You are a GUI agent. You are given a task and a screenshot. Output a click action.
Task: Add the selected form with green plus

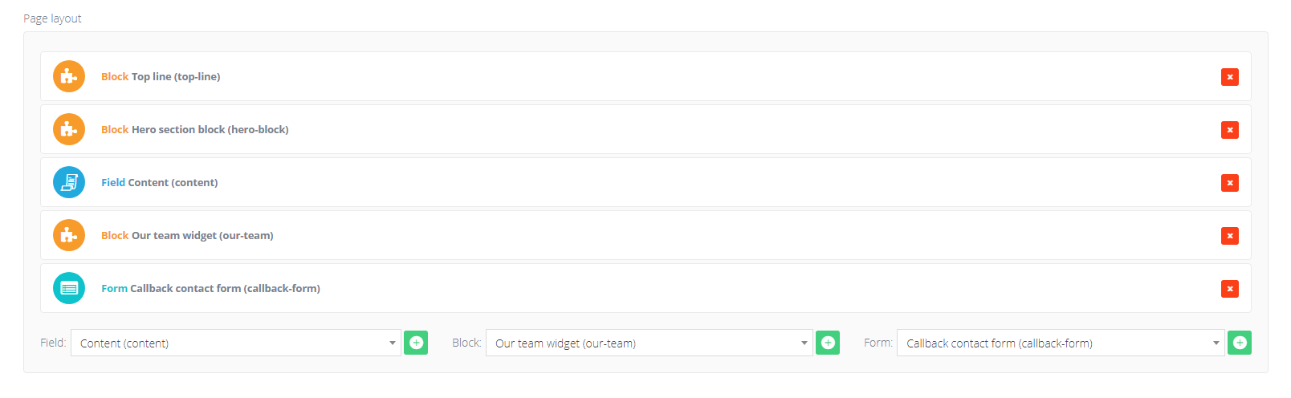tap(1240, 343)
